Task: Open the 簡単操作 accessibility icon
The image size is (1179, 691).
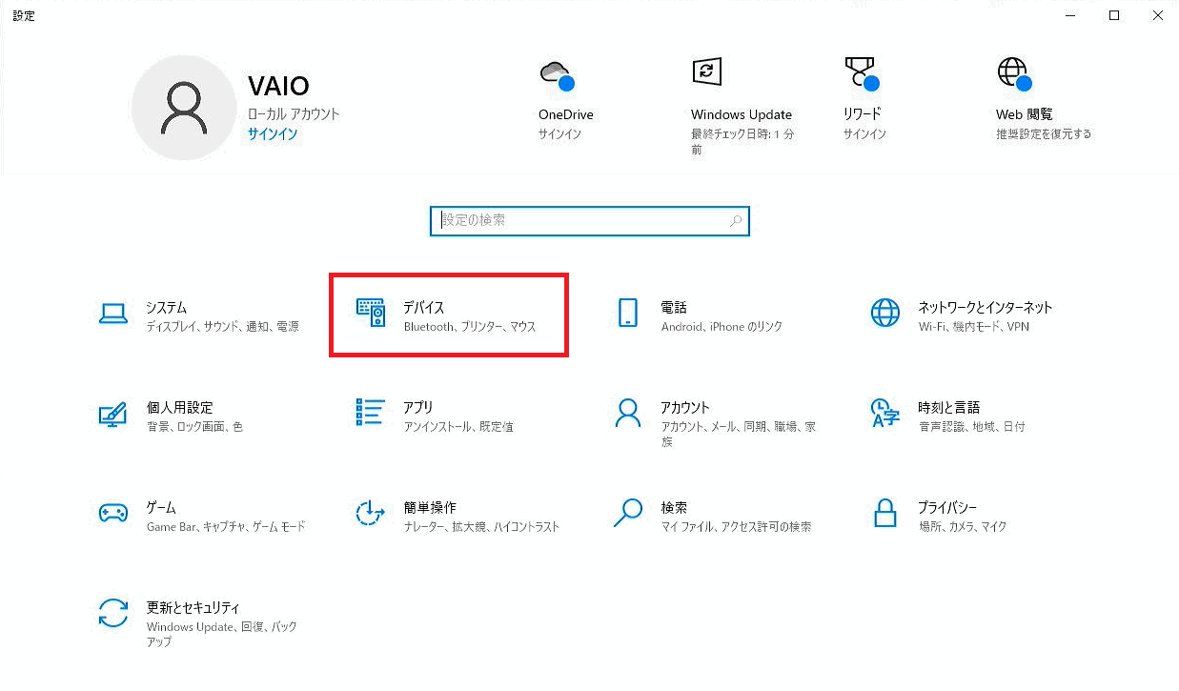Action: 370,513
